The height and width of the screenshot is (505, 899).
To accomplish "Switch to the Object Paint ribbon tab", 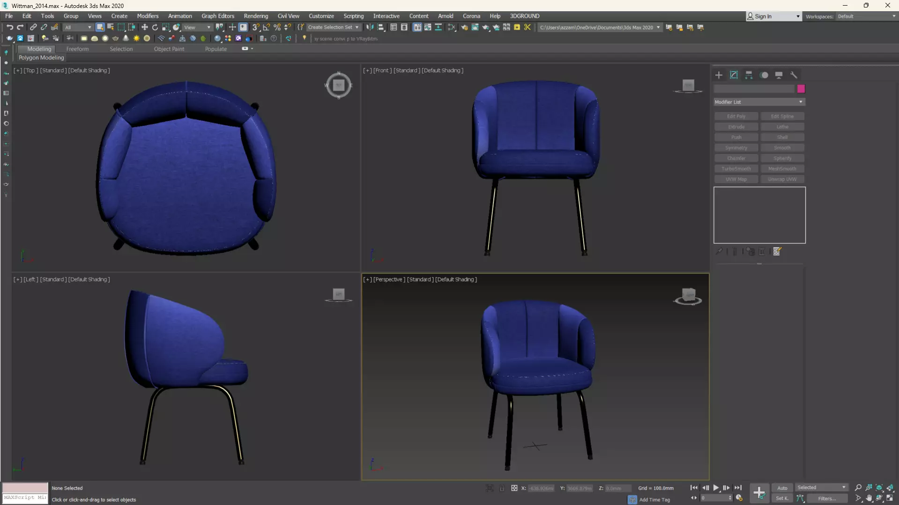I will click(169, 49).
